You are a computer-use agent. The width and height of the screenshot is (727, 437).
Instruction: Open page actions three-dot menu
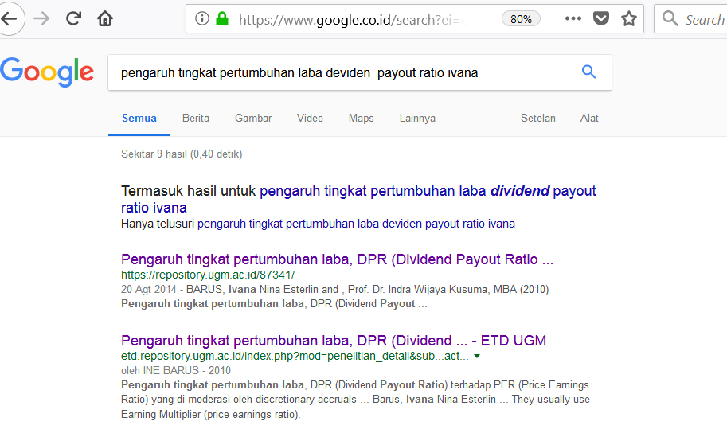click(x=573, y=19)
